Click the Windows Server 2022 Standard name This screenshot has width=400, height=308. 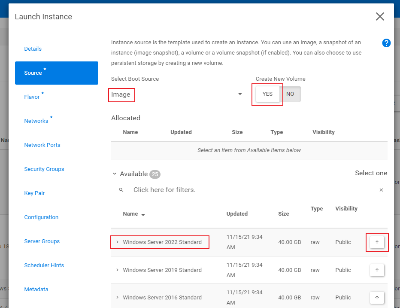162,242
